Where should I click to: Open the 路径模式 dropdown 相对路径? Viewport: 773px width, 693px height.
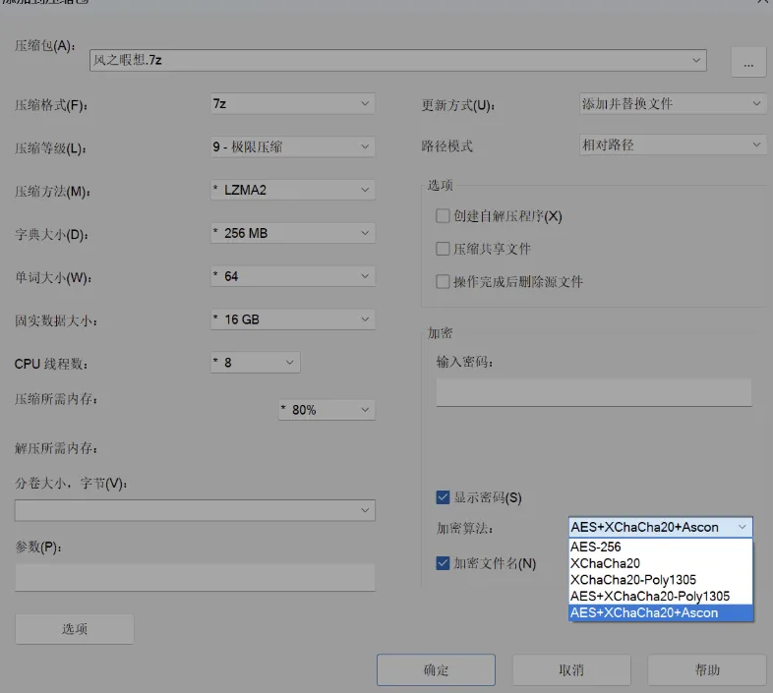point(673,144)
